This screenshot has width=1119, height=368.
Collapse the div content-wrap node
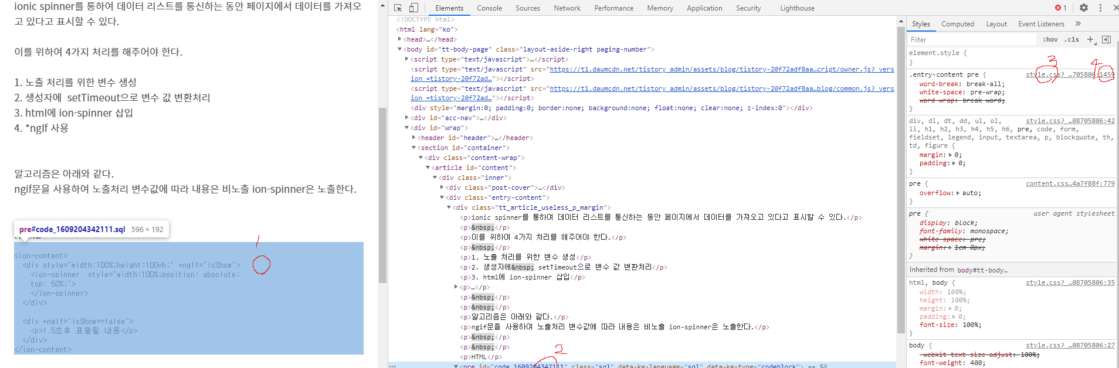tap(421, 158)
